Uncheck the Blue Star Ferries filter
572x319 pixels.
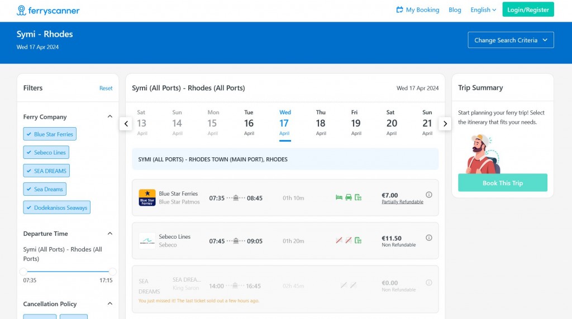(49, 134)
